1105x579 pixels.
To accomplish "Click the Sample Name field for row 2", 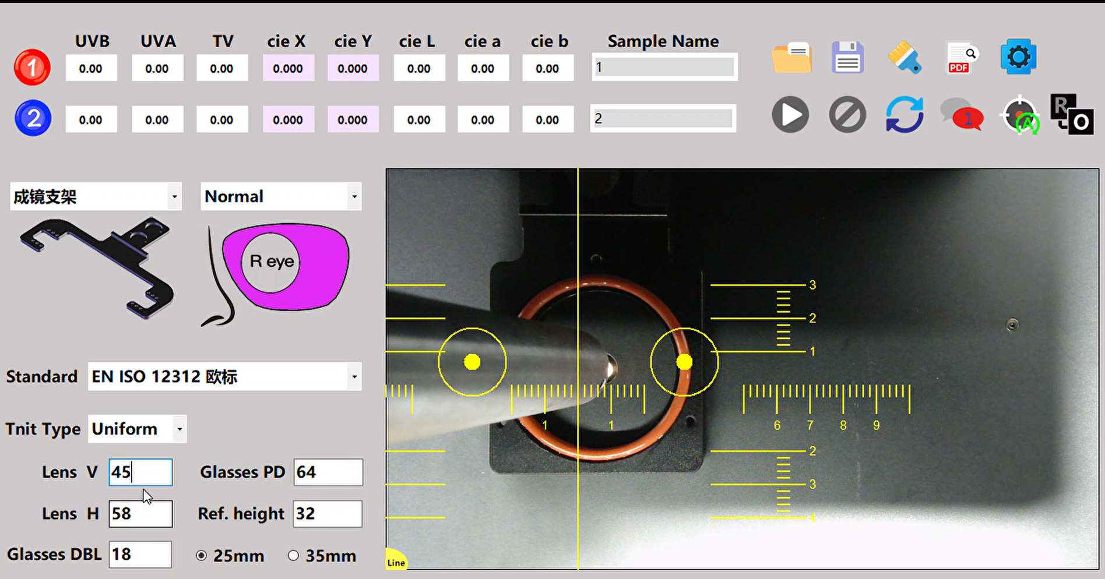I will [x=663, y=118].
